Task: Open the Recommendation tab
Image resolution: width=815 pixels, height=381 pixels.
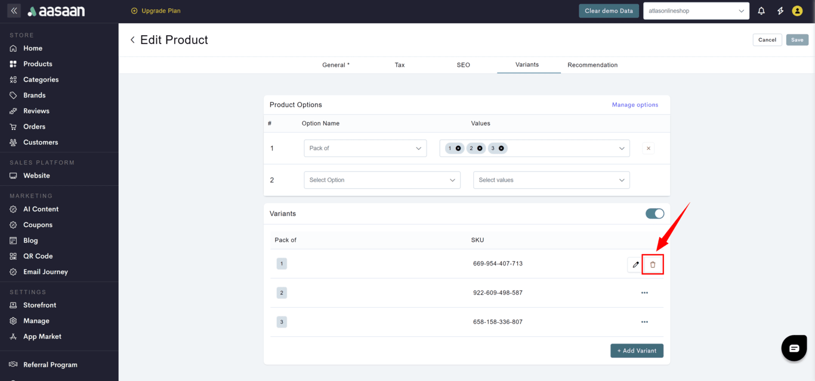Action: [592, 65]
